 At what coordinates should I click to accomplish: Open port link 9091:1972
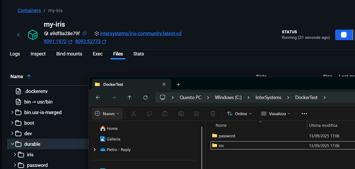pyautogui.click(x=55, y=41)
